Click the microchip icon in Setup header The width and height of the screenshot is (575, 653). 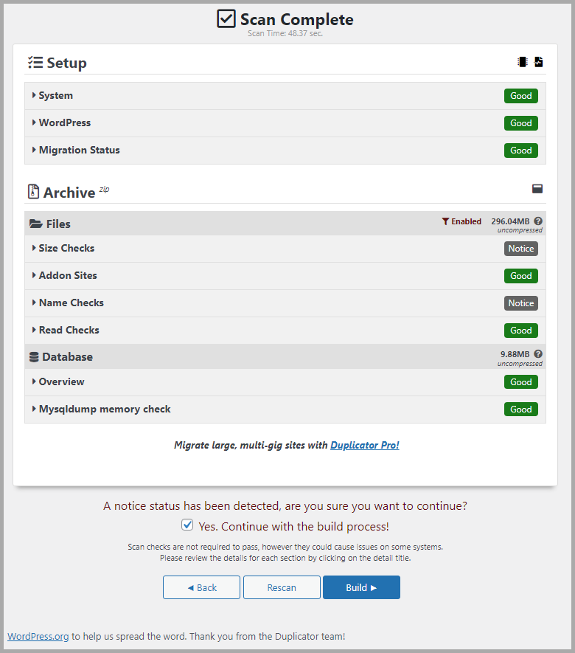coord(523,63)
